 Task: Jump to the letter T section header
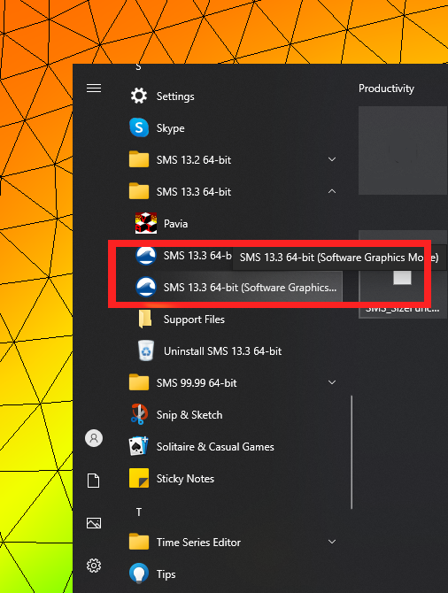(139, 512)
